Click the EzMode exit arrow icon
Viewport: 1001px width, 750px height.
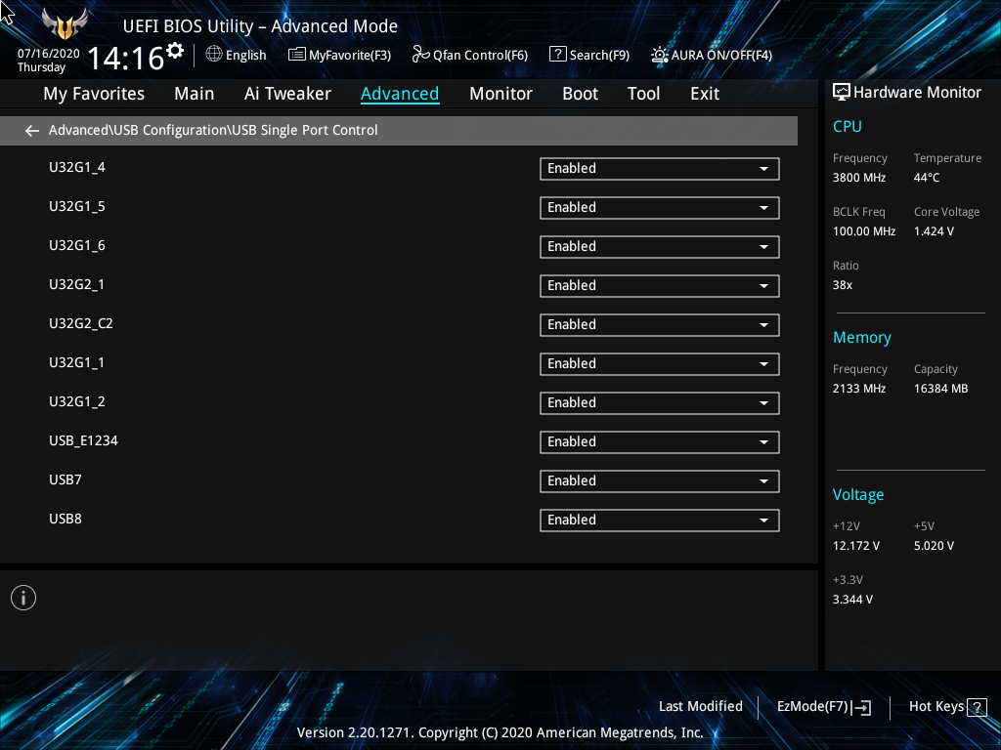pyautogui.click(x=861, y=707)
